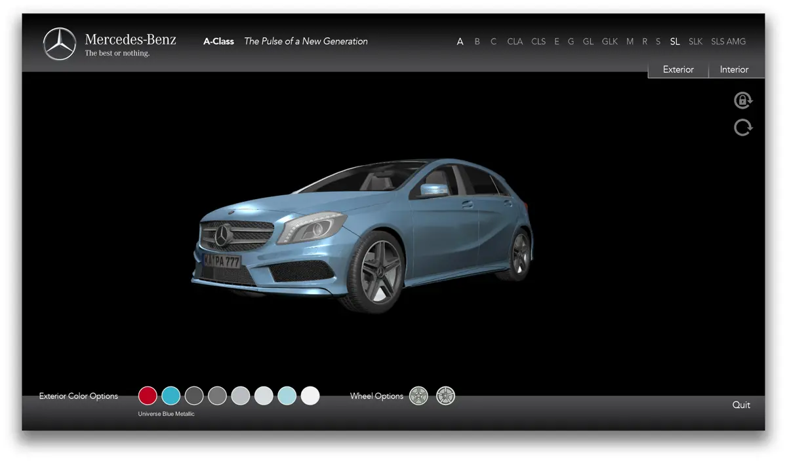Click the Quit button

pos(741,405)
